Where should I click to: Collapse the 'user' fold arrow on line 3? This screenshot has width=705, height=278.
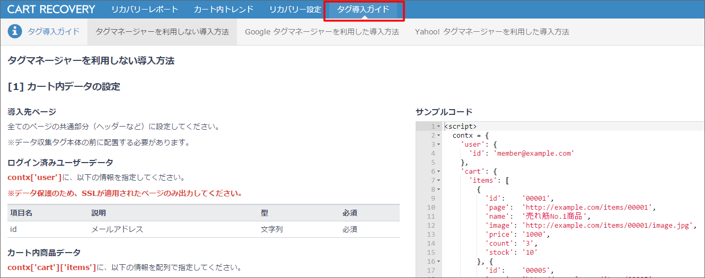(x=439, y=145)
